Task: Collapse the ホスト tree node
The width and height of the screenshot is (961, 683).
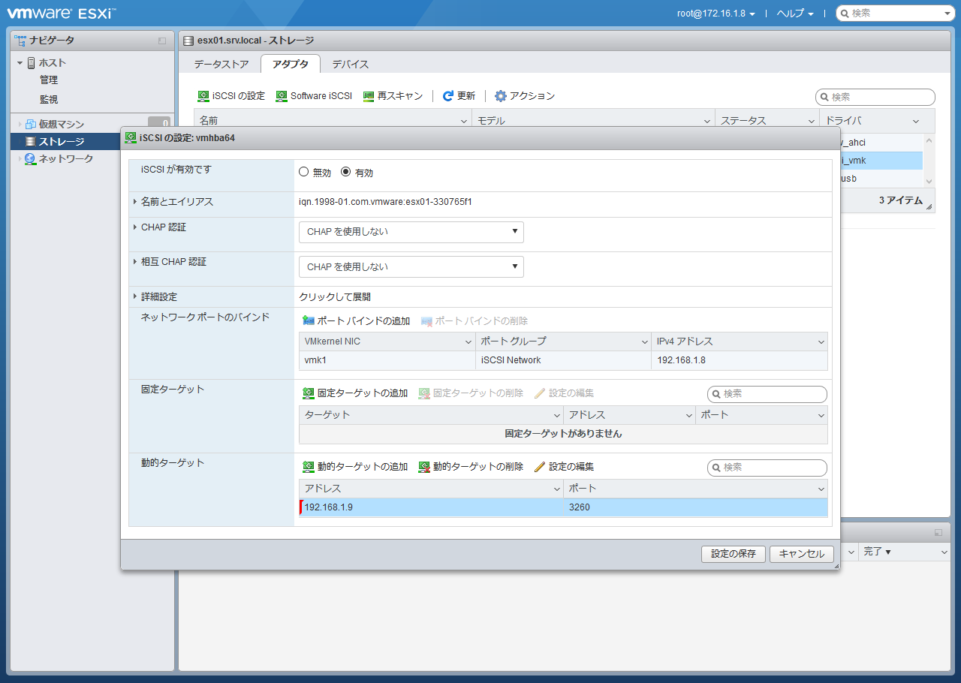Action: coord(20,63)
